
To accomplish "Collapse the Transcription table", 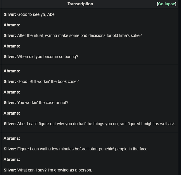I will coord(166,4).
